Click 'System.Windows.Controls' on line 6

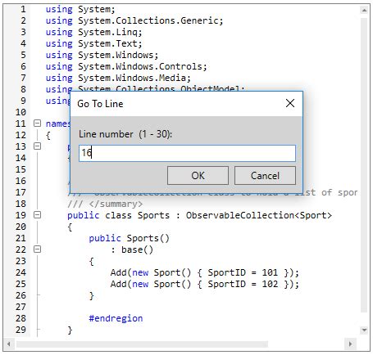(x=140, y=66)
